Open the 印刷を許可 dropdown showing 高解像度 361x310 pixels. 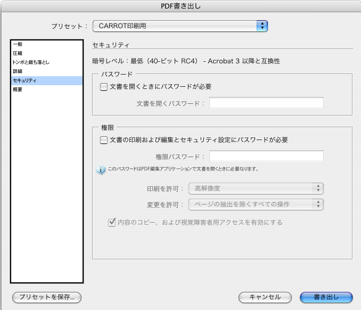click(256, 189)
